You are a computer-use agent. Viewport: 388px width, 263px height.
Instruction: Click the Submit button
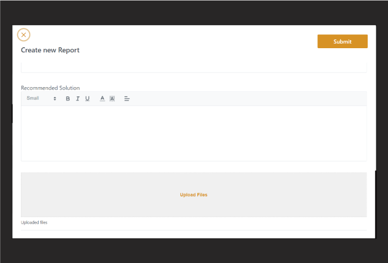point(342,41)
